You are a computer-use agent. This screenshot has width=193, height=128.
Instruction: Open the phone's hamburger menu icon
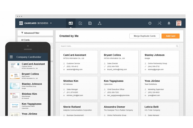pos(11,57)
